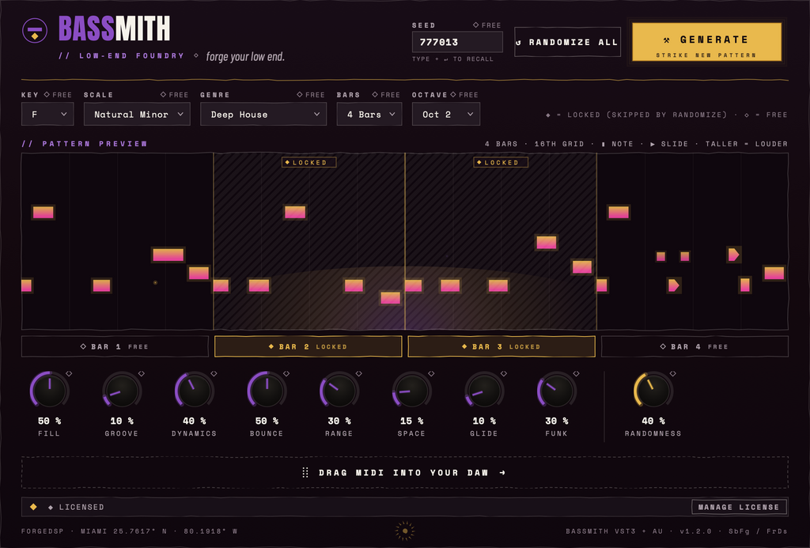This screenshot has width=810, height=548.
Task: Click the gold diamond license status icon
Action: pos(33,507)
